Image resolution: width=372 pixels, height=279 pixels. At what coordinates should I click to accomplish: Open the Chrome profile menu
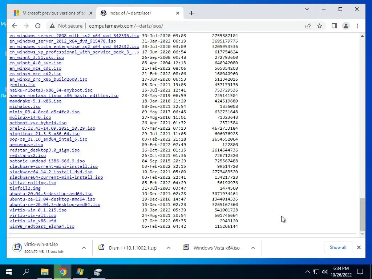346,26
